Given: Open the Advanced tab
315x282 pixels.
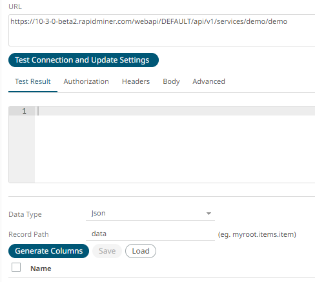Looking at the screenshot, I should coord(208,81).
